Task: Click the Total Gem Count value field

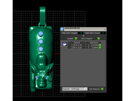Action: point(103,33)
